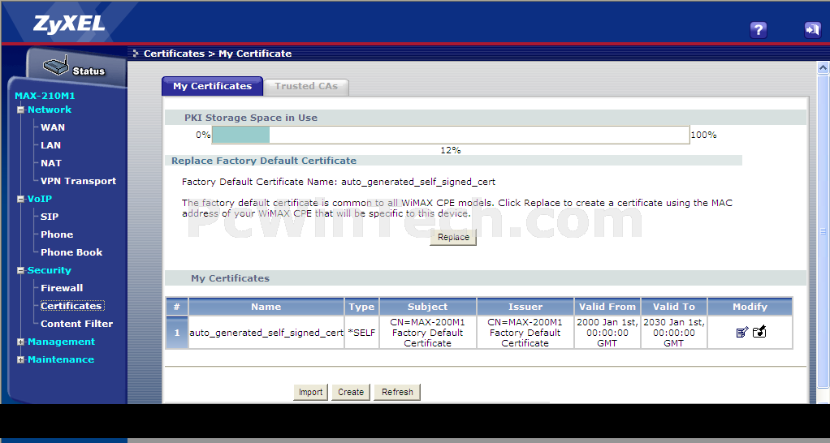Click the Subject cell CN=MAX-200M1

428,333
